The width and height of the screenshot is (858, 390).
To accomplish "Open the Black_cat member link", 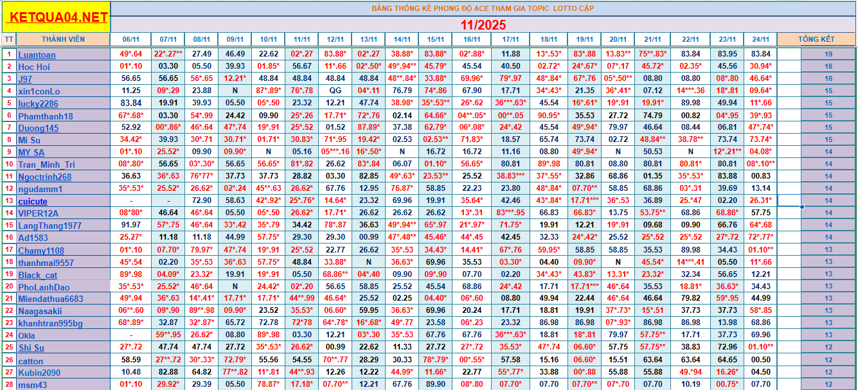I will click(38, 275).
